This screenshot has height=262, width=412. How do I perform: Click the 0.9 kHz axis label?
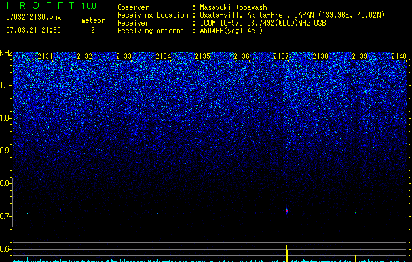tap(5, 151)
